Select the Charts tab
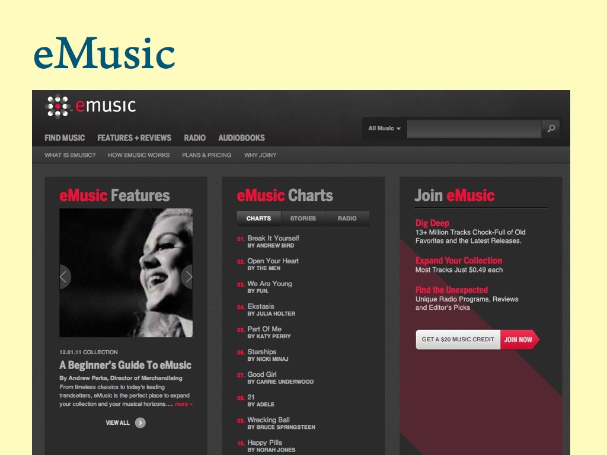This screenshot has width=607, height=455. (x=258, y=219)
